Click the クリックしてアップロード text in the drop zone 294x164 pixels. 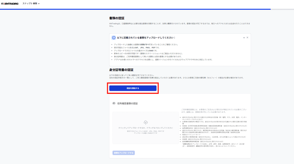(x=146, y=128)
